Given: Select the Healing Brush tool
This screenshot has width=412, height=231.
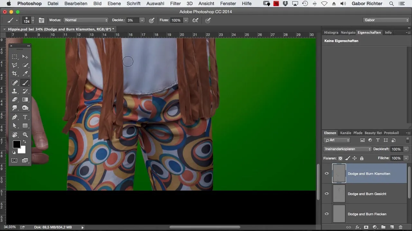Looking at the screenshot, I should click(14, 83).
